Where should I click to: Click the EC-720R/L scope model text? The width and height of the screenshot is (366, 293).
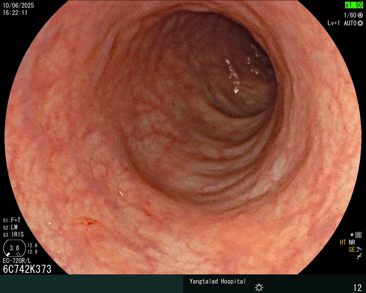point(17,261)
